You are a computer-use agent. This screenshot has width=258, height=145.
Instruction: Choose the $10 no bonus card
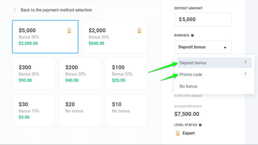click(126, 111)
